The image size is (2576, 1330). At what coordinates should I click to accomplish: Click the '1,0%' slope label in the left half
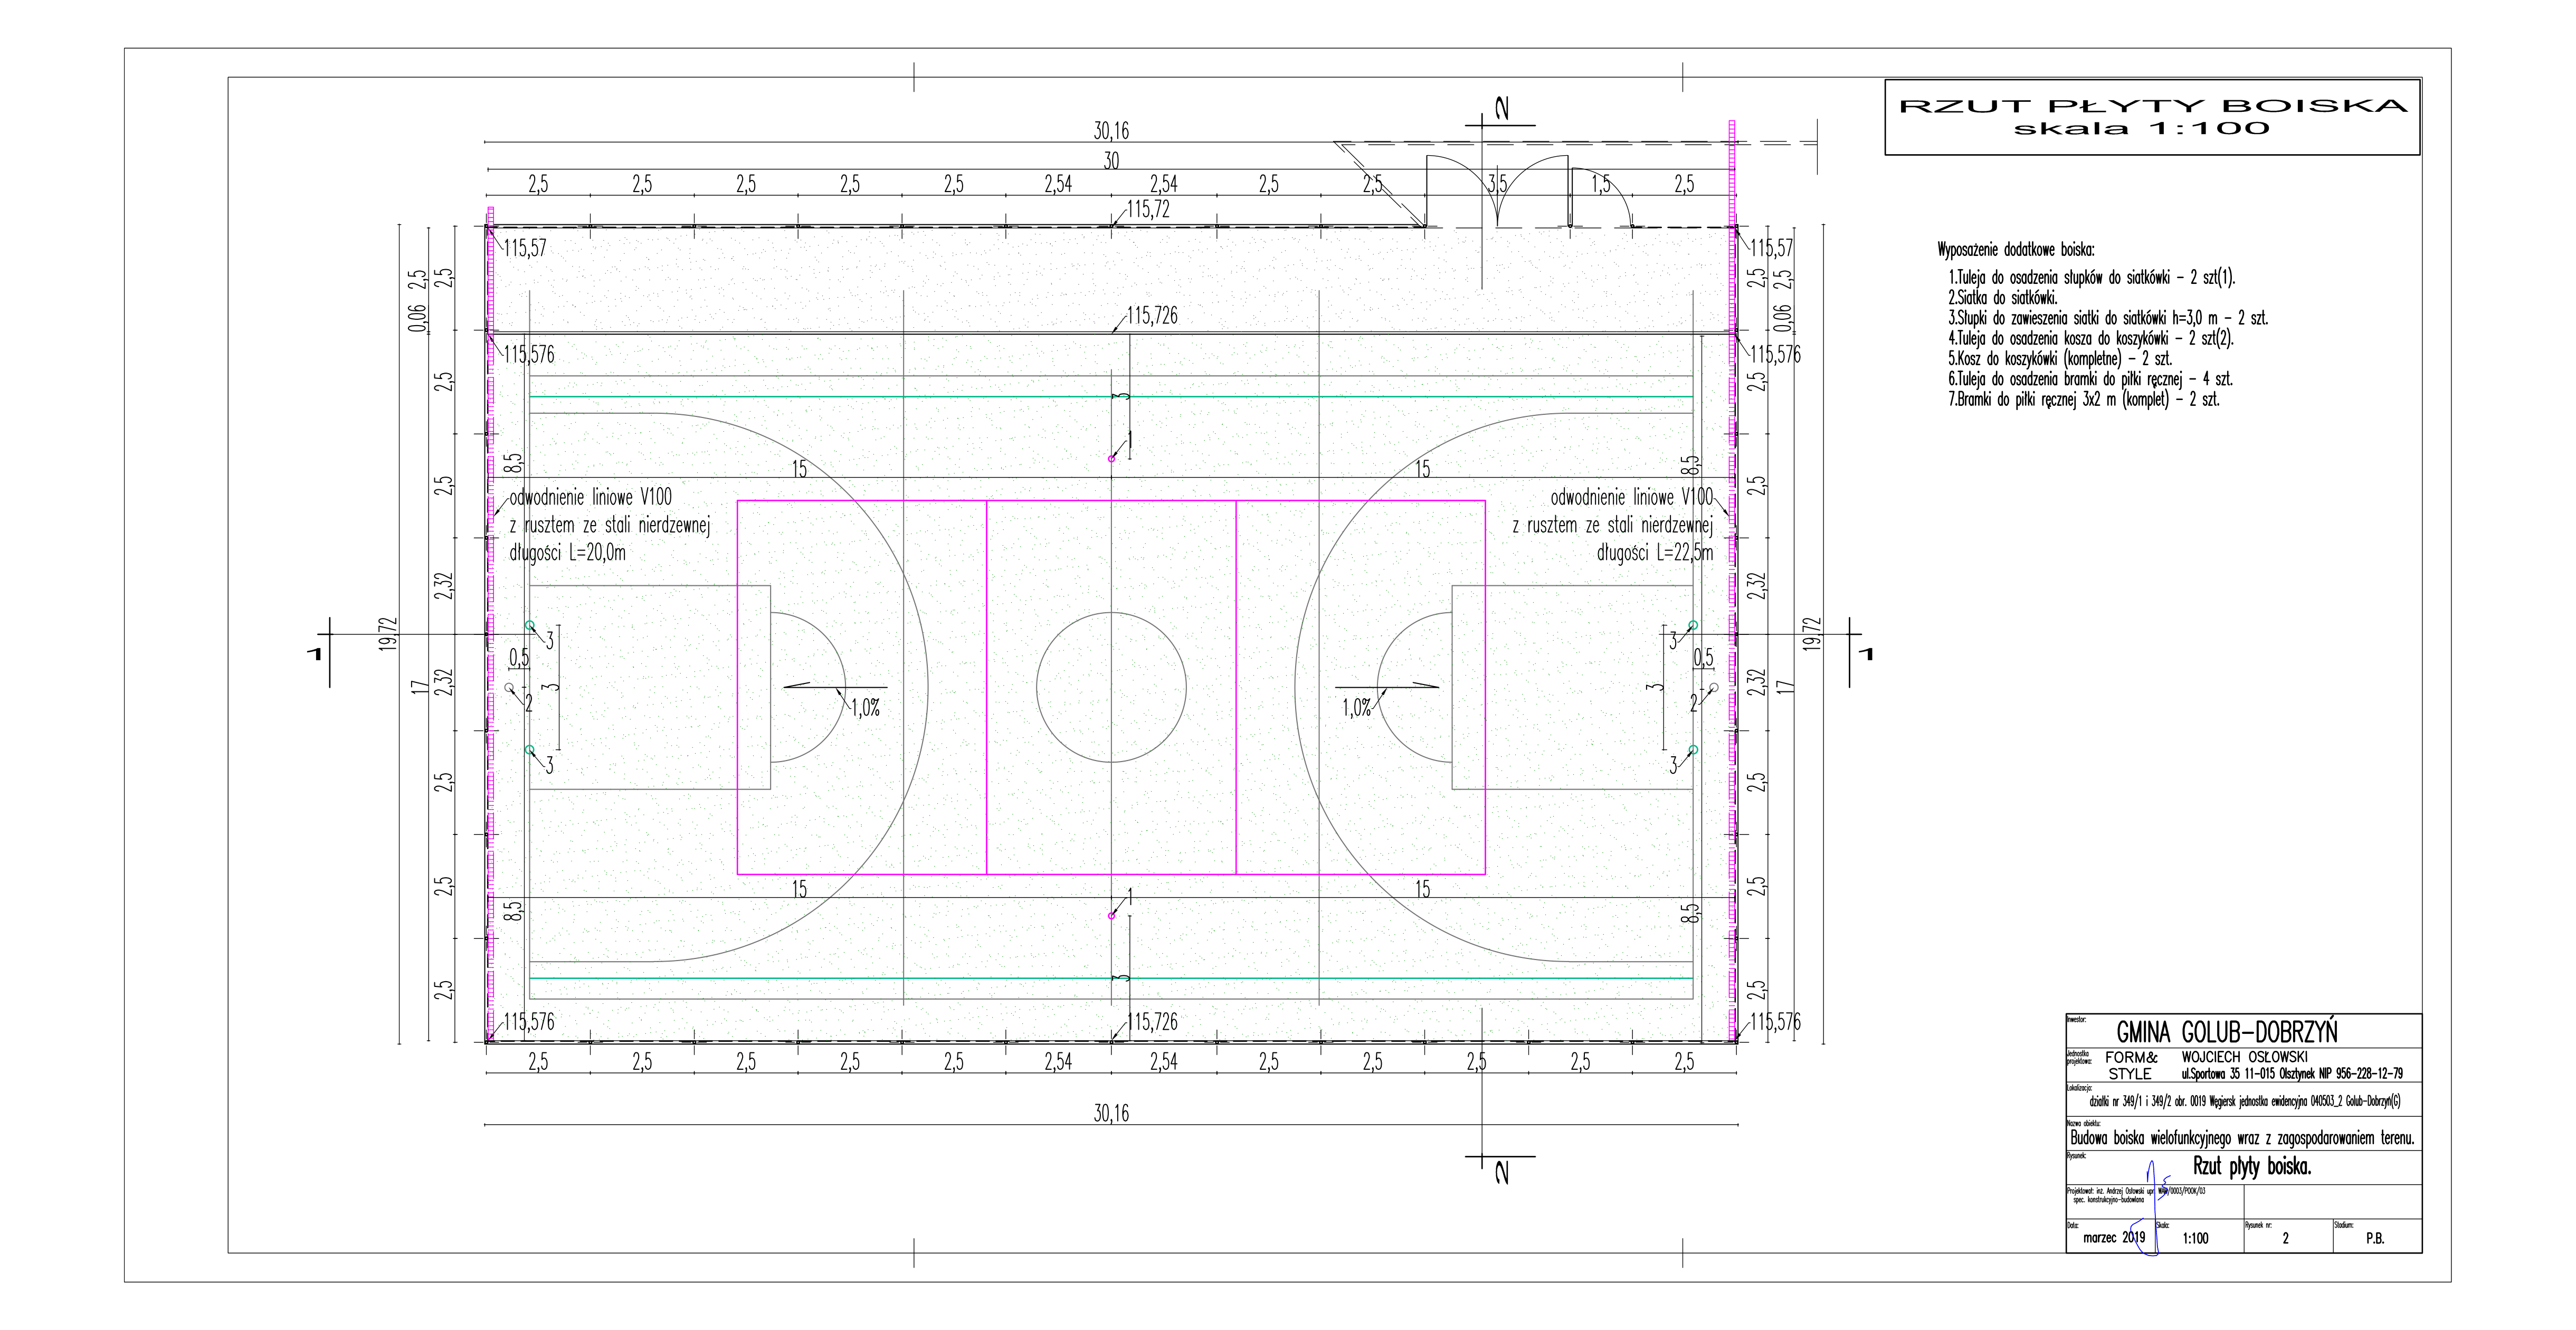866,708
